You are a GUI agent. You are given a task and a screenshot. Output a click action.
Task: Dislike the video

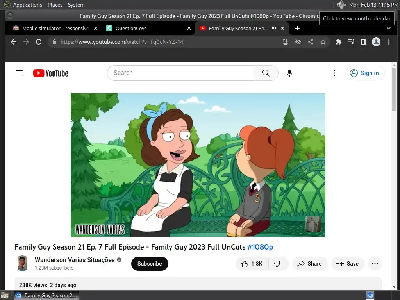pos(278,264)
